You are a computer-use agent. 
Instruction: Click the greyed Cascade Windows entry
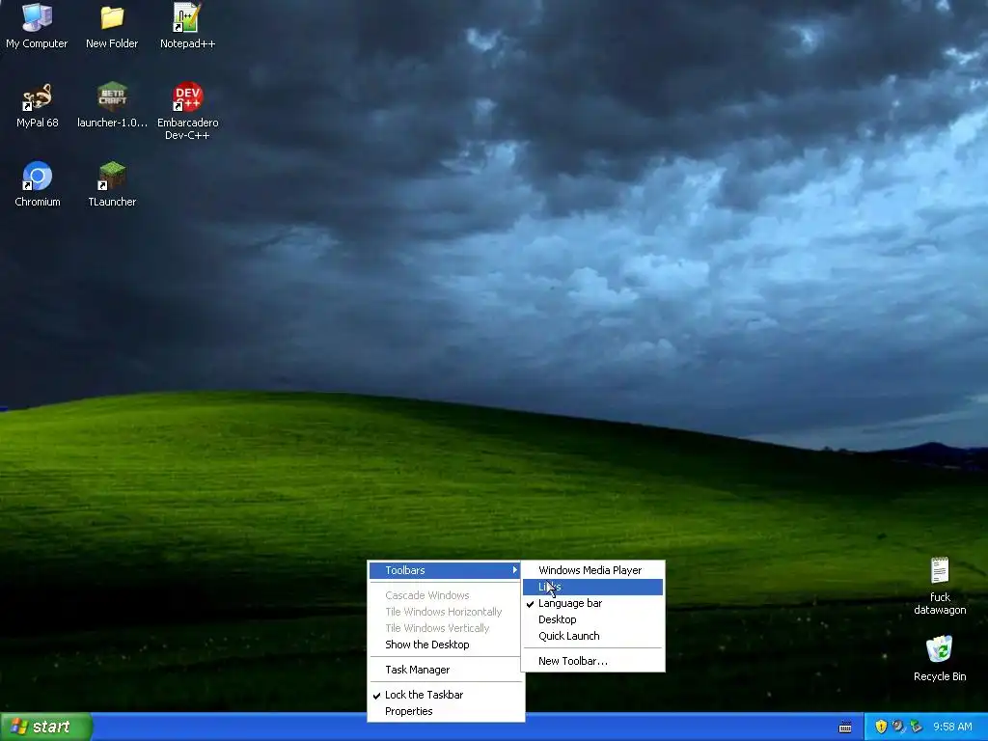(x=446, y=595)
